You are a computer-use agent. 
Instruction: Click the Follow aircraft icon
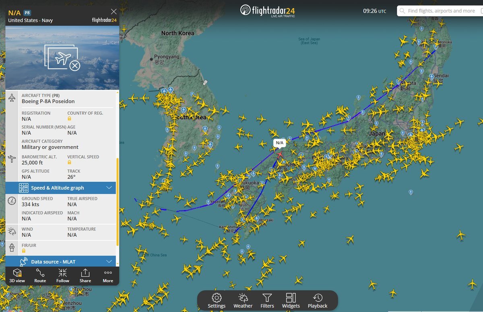tap(63, 276)
